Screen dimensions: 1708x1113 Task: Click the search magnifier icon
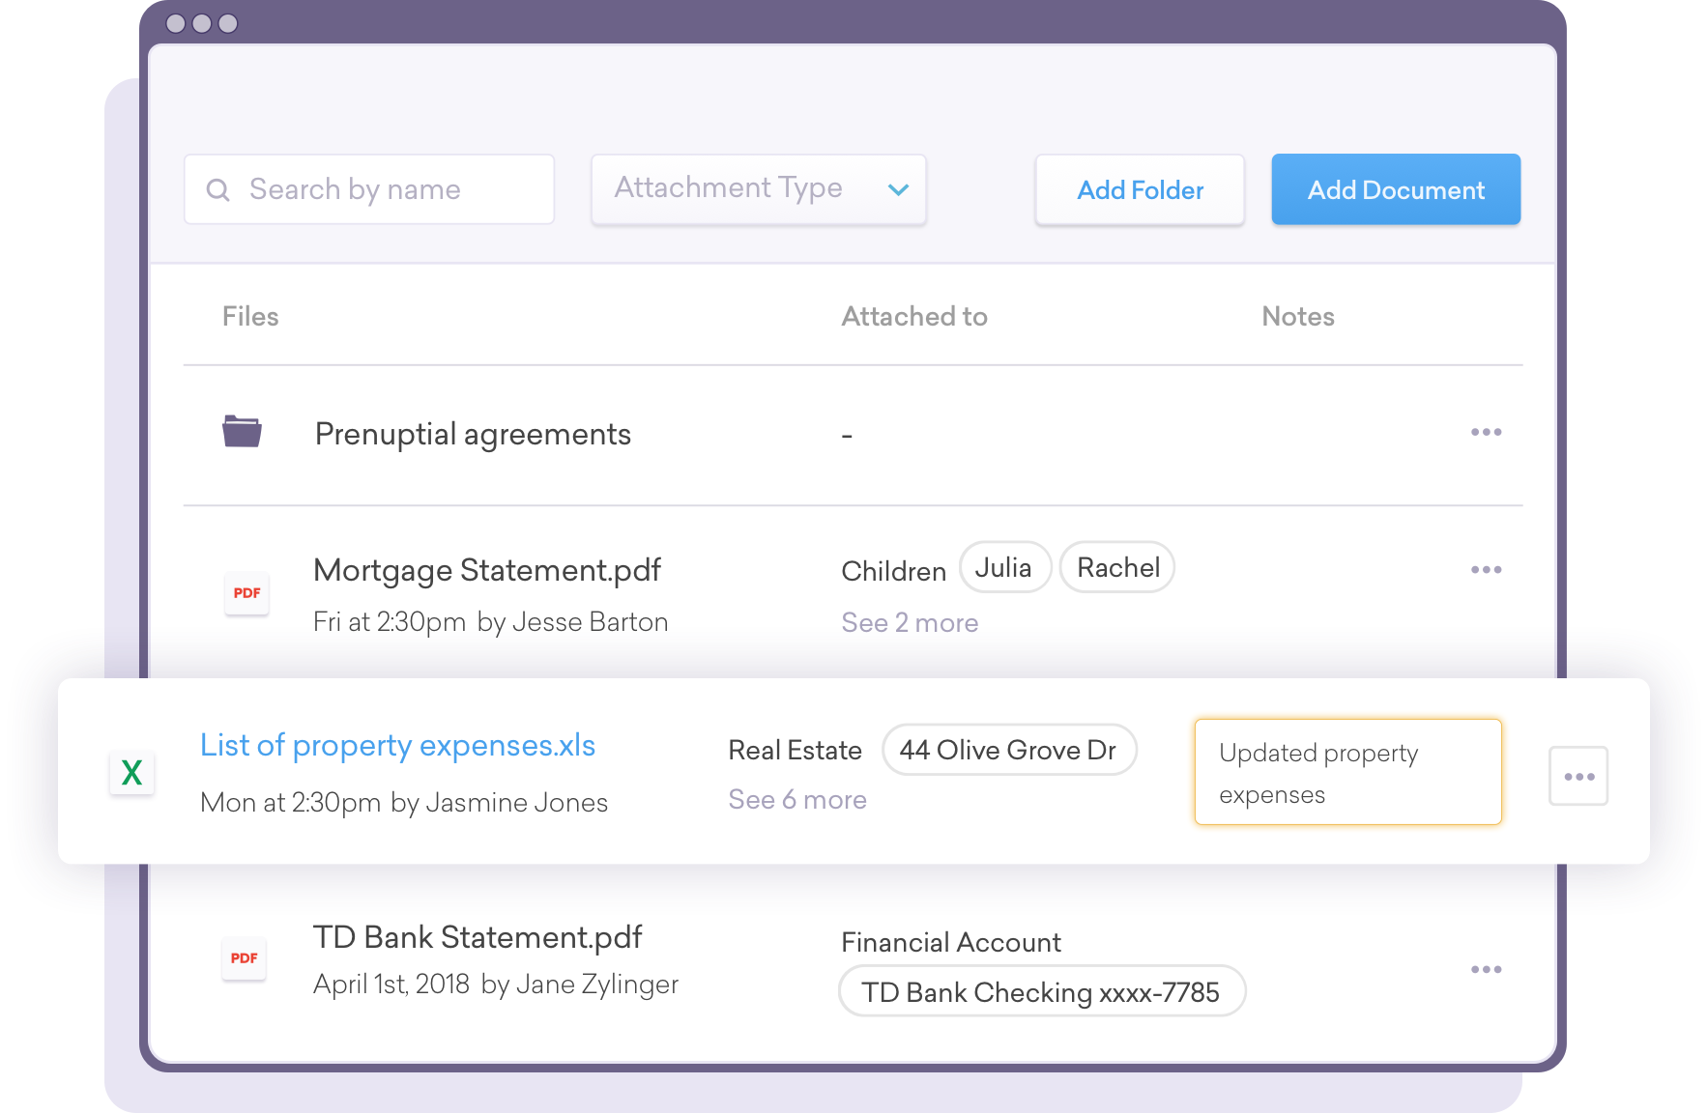(x=218, y=190)
